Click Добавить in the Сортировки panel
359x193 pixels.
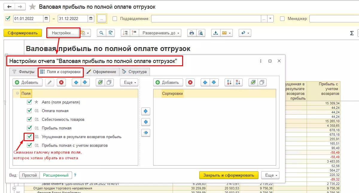point(168,83)
